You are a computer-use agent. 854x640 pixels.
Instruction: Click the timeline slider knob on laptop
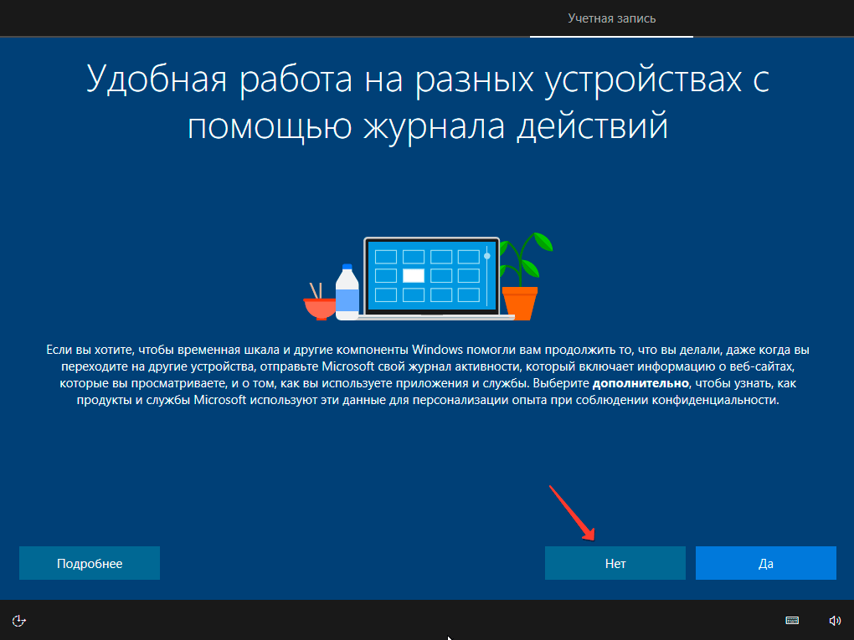[x=486, y=255]
